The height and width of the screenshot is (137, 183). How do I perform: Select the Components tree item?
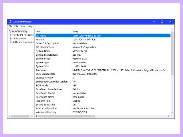tap(19, 39)
